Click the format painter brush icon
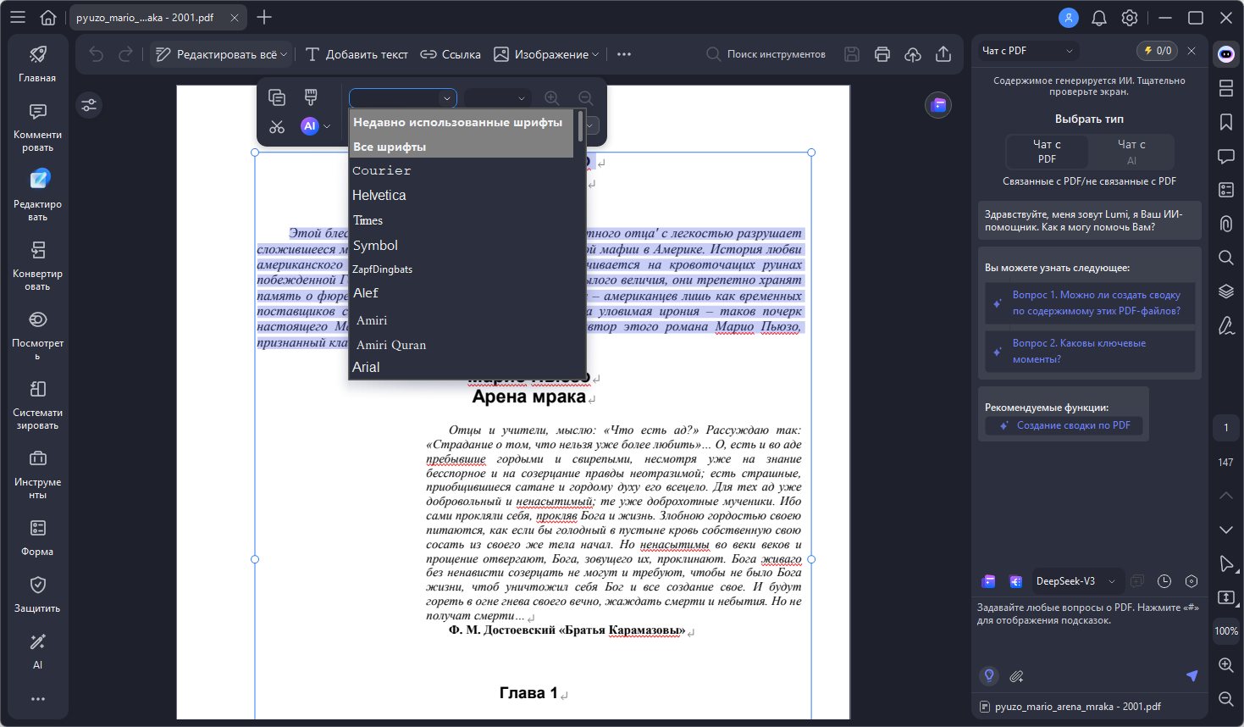 pyautogui.click(x=311, y=97)
